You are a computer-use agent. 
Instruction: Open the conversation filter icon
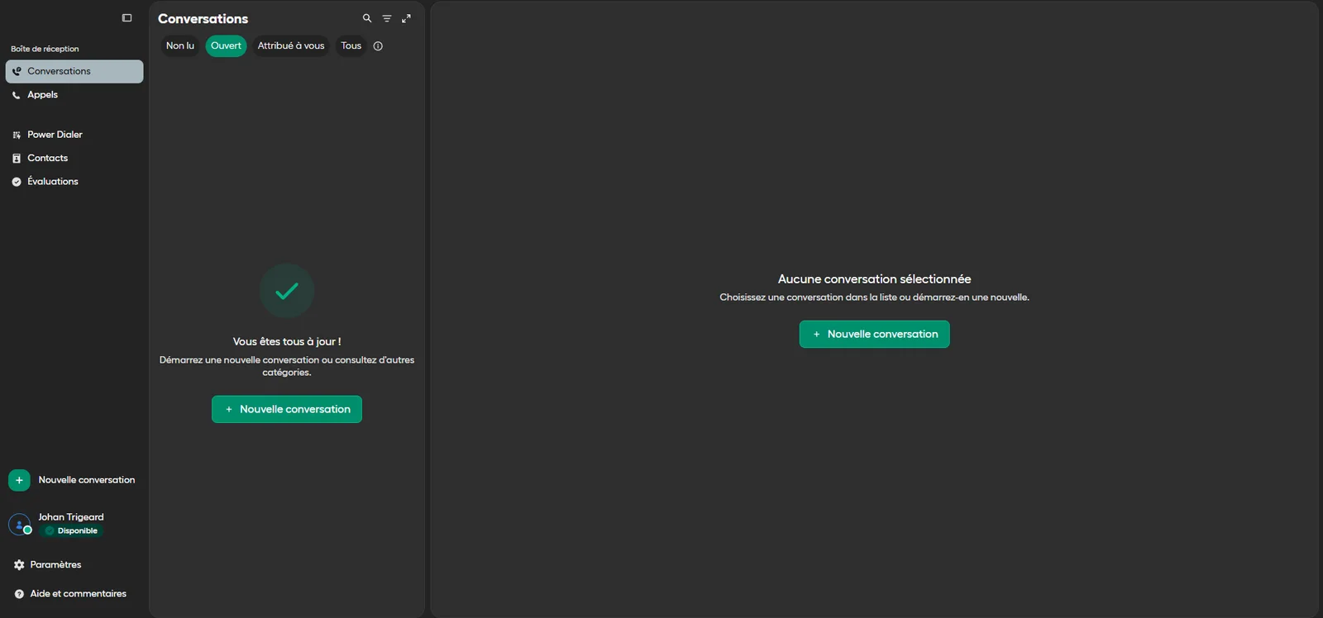click(x=387, y=18)
